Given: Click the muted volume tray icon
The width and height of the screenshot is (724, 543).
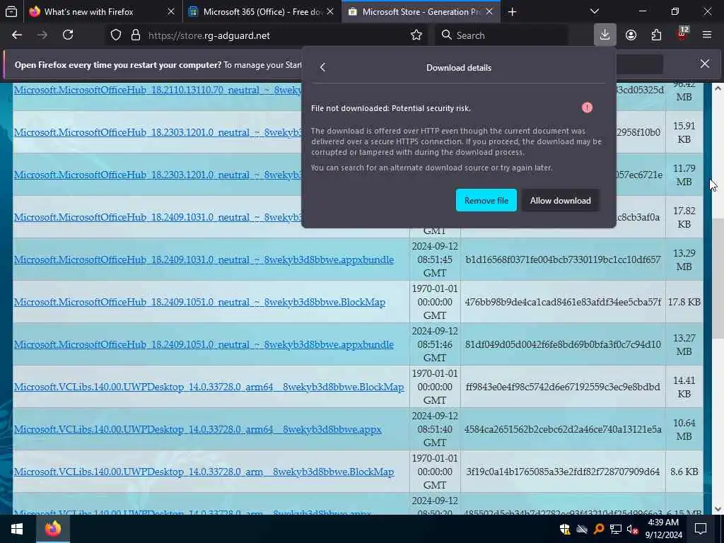Looking at the screenshot, I should coord(633,529).
